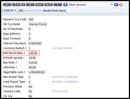Click the Mid Reval Rate.1 field 100.00
Image resolution: width=130 pixels, height=99 pixels.
pyautogui.click(x=33, y=53)
